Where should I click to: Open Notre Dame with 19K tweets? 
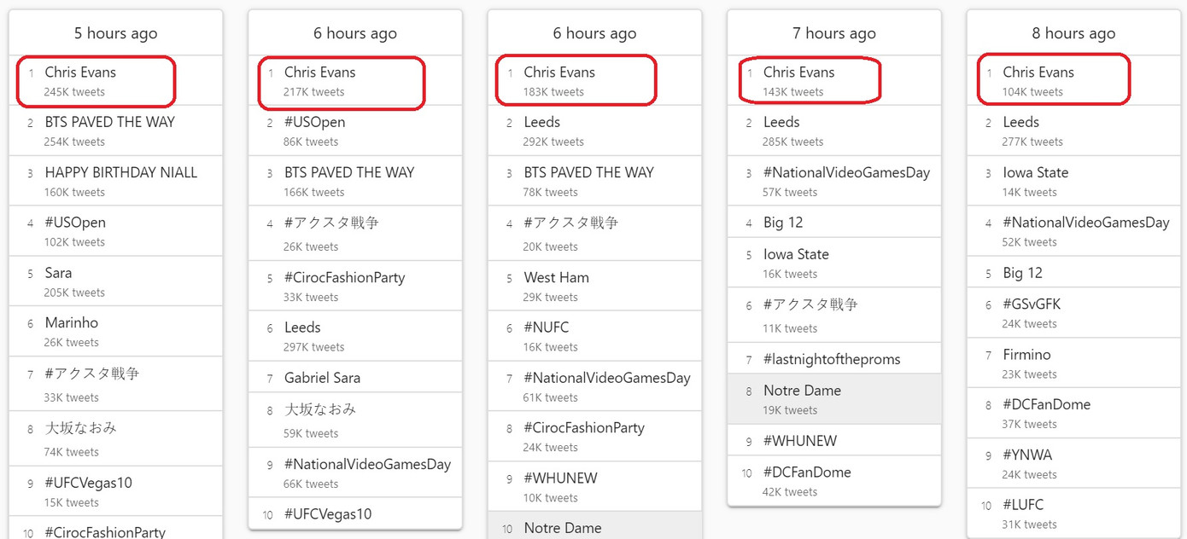tap(802, 391)
